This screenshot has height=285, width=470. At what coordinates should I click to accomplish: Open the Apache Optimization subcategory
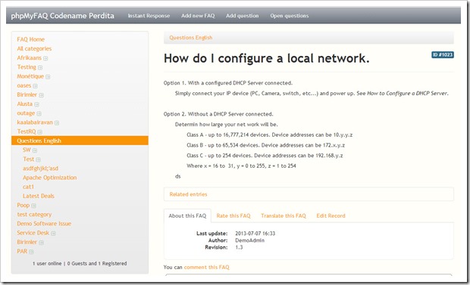coord(49,178)
